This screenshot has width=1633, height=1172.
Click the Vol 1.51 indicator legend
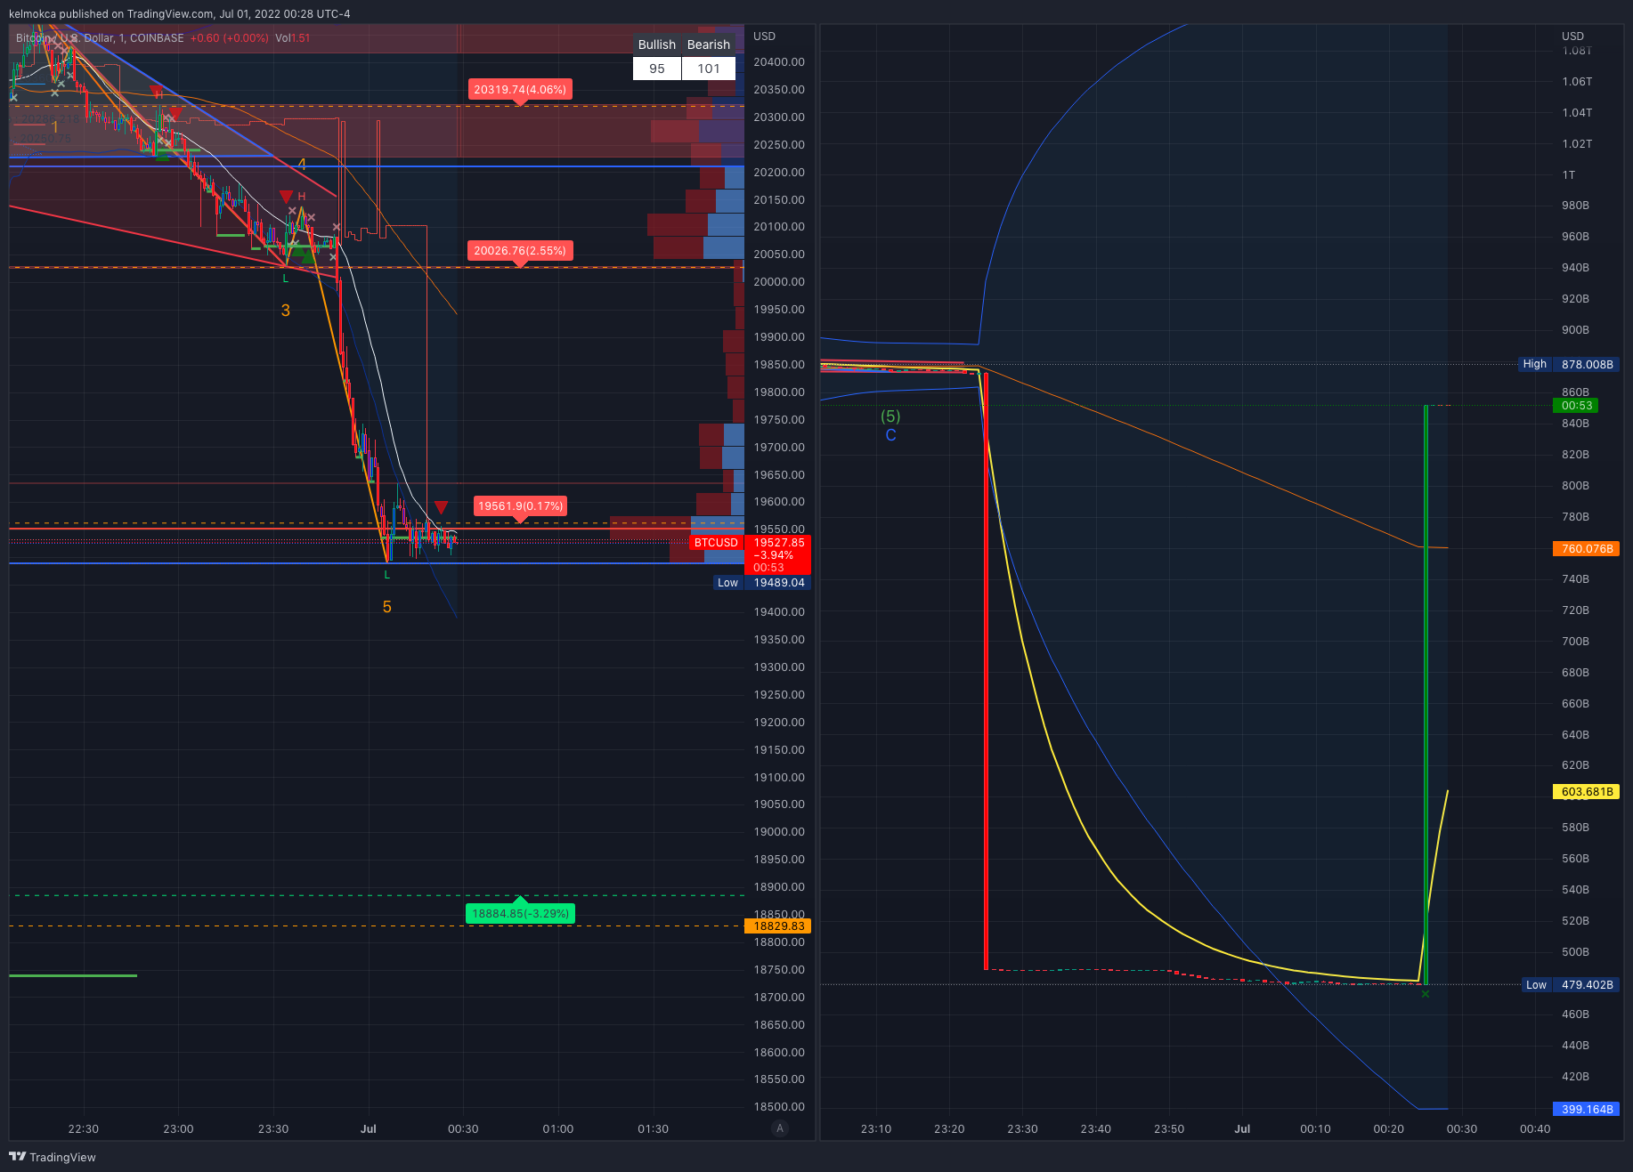tap(292, 38)
